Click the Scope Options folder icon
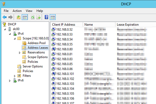Screen dimensions: 156x104 24,57
